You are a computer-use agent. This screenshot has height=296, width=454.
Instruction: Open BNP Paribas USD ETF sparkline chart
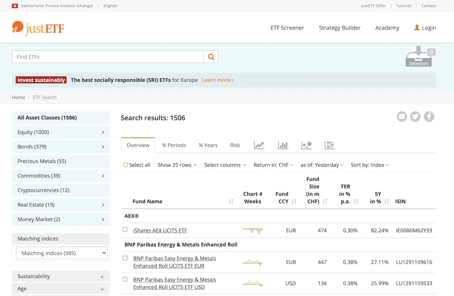tap(252, 283)
